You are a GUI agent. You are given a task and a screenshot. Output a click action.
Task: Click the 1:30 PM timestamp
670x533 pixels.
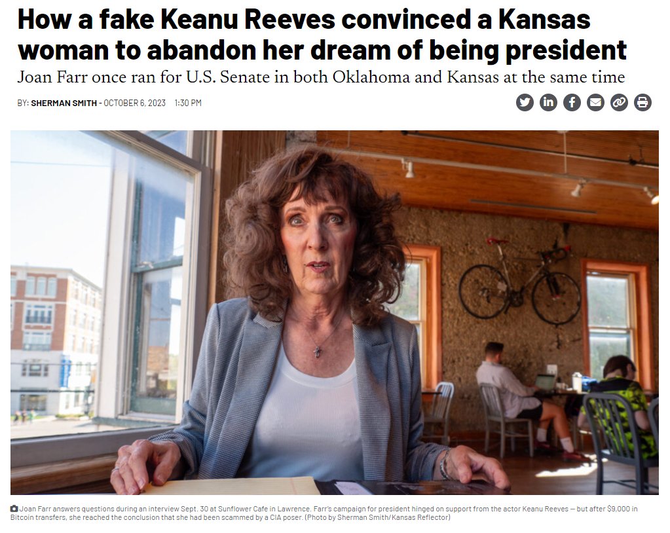(x=188, y=103)
